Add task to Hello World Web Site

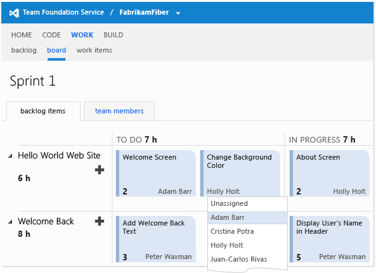pos(100,170)
